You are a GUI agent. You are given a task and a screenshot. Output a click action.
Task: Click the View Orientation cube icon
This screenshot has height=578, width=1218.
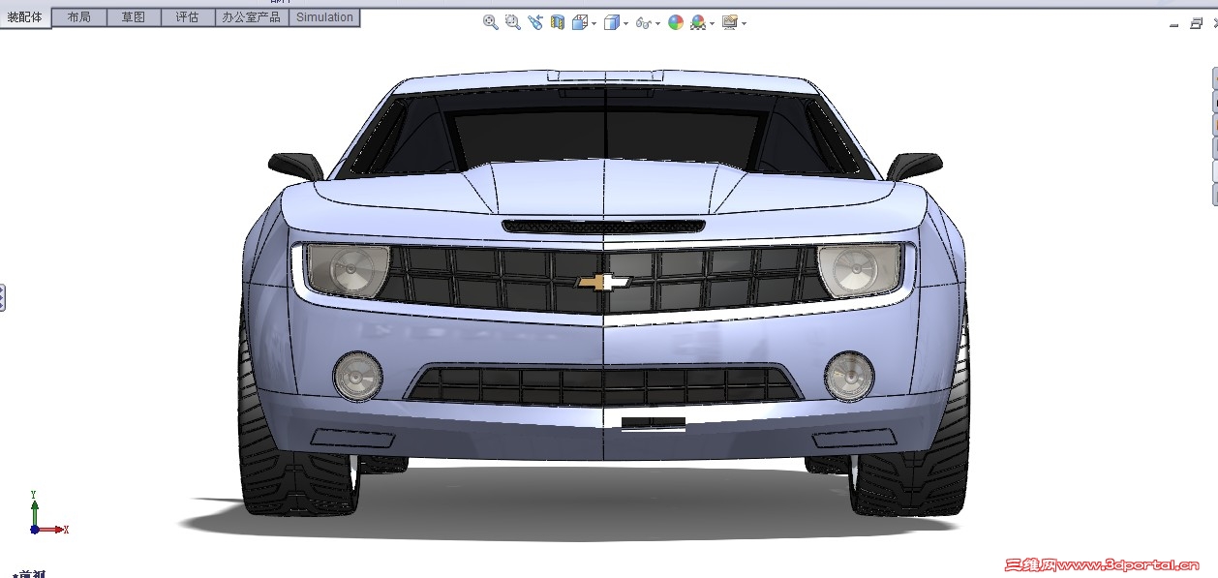point(579,22)
